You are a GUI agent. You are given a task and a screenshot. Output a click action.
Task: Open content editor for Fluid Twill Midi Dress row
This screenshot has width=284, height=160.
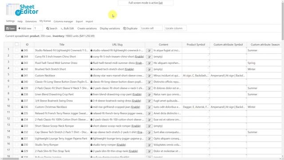tap(149, 63)
